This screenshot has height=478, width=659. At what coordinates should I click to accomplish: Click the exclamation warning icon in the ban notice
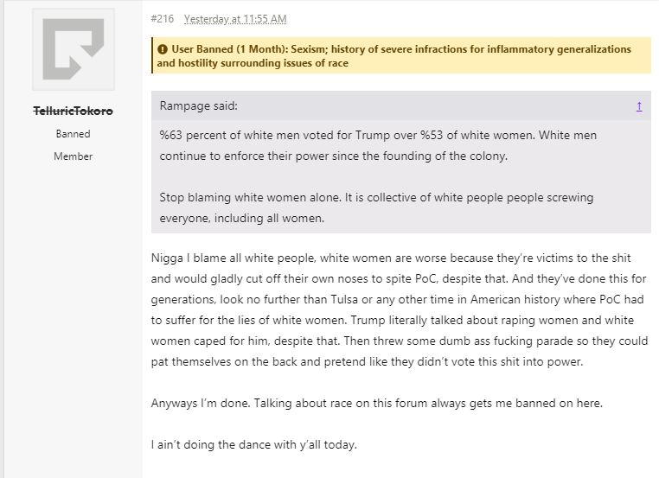tap(163, 49)
